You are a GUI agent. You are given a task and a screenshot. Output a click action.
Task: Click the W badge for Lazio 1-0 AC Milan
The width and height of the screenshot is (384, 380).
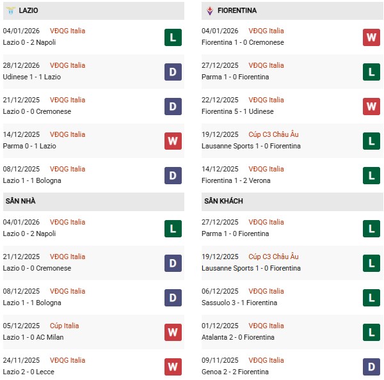click(173, 332)
